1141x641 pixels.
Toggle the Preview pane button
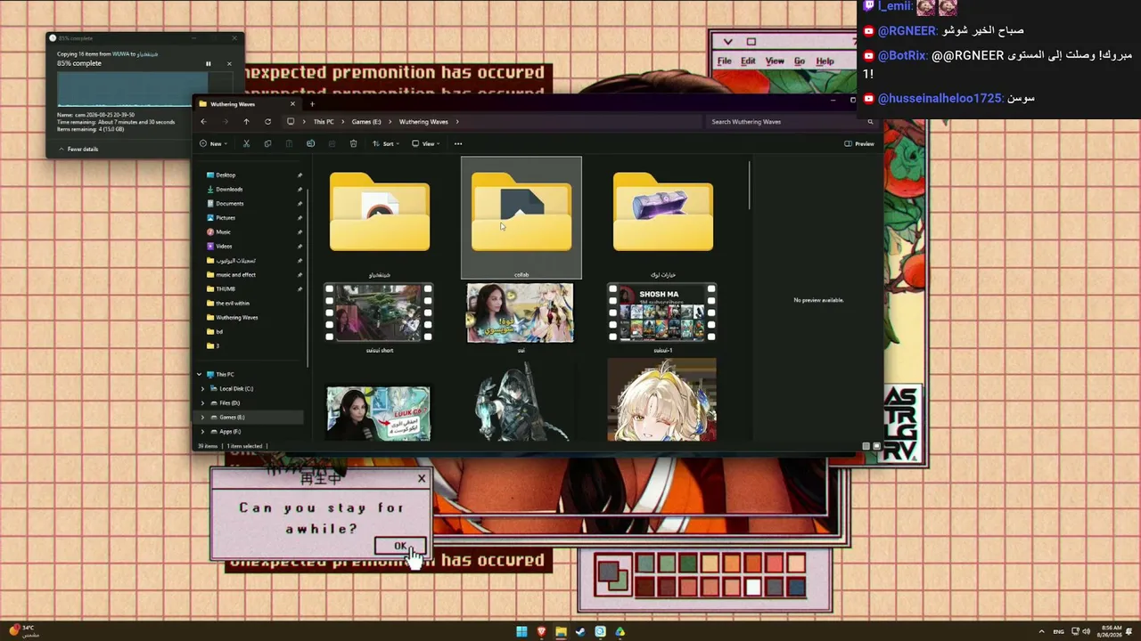[859, 143]
